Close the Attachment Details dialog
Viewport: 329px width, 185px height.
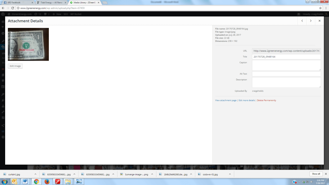tap(319, 21)
